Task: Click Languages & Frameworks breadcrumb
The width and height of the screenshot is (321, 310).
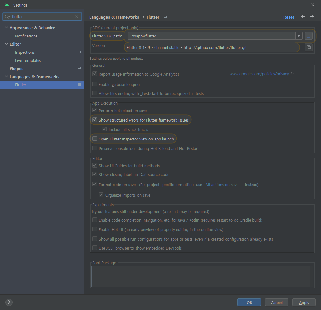Action: point(114,17)
